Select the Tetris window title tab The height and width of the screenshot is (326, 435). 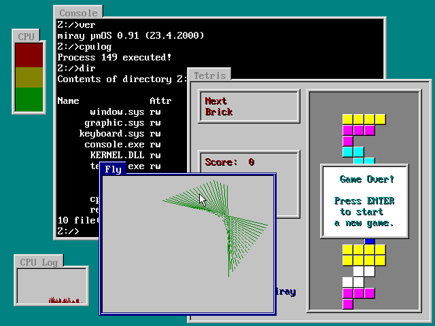tap(210, 75)
